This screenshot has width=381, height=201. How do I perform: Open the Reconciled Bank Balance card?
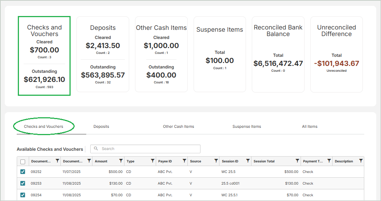pyautogui.click(x=278, y=54)
